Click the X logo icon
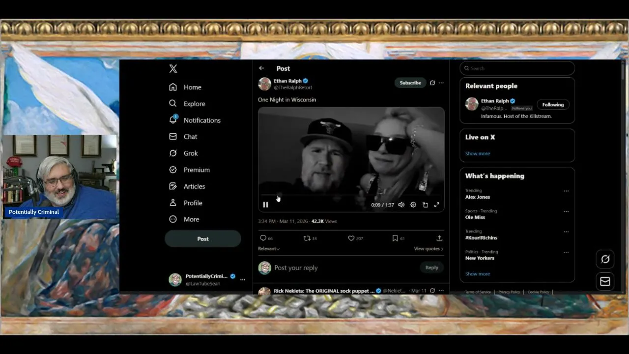The image size is (629, 354). tap(173, 69)
